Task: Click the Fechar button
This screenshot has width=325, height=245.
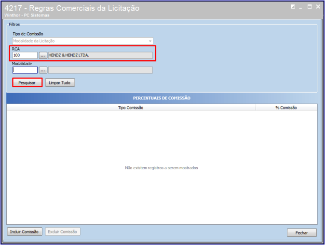Action: [x=301, y=232]
